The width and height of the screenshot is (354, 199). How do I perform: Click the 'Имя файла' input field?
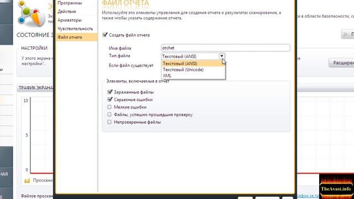tap(226, 48)
